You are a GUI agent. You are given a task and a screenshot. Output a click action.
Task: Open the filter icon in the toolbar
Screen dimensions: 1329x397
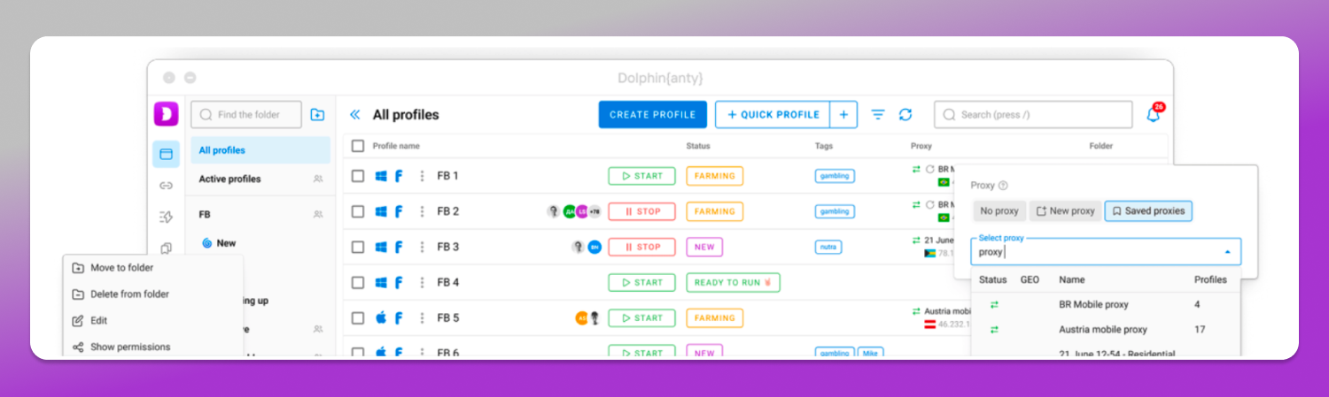pos(878,115)
